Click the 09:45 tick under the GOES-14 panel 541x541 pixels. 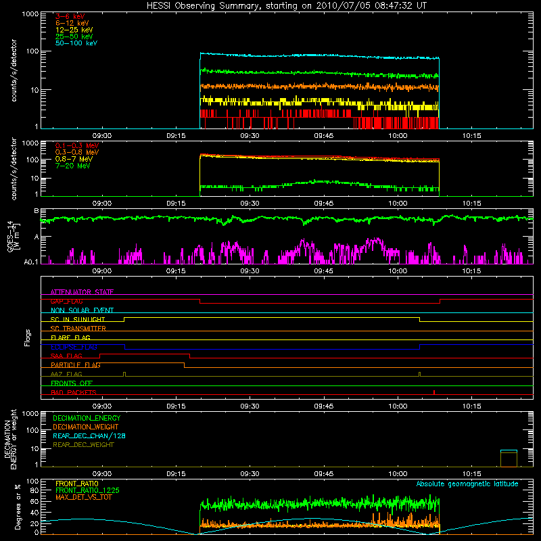point(324,271)
